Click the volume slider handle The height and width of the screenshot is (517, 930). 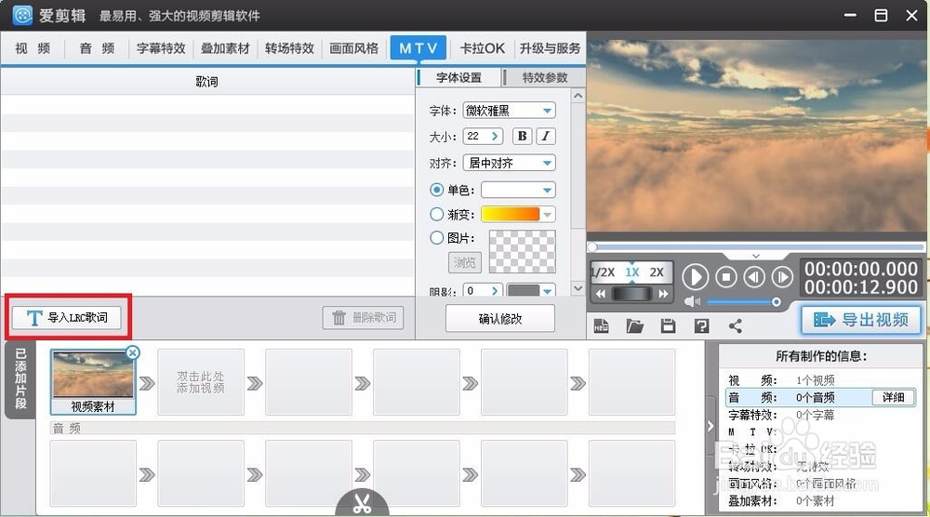[x=776, y=302]
